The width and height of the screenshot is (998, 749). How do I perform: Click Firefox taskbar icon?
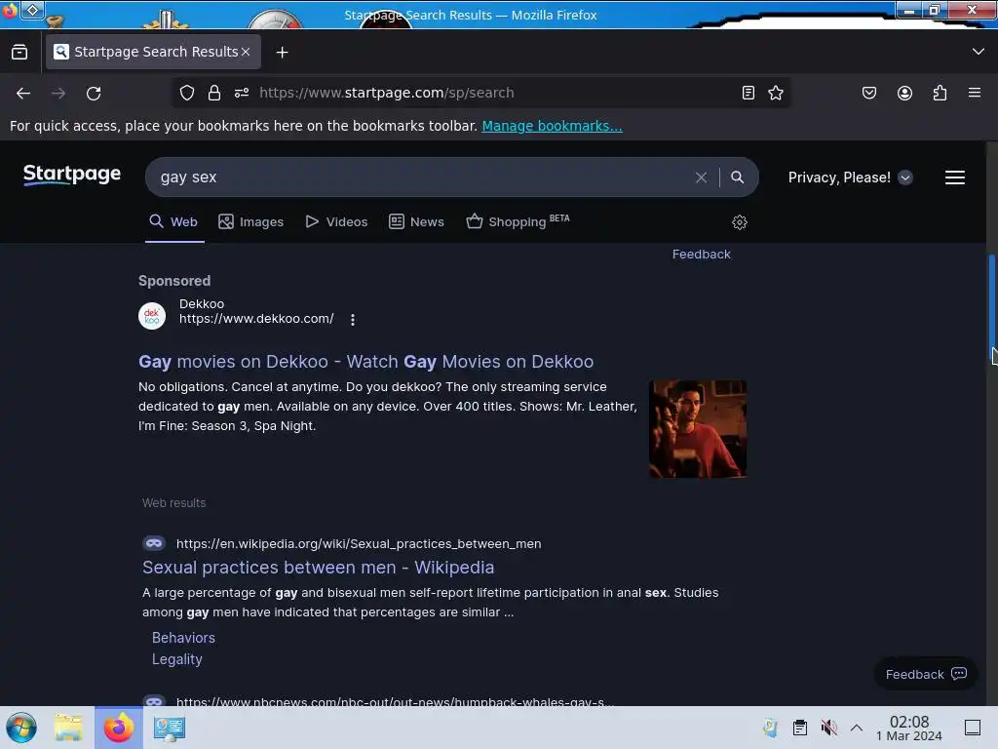click(x=119, y=728)
